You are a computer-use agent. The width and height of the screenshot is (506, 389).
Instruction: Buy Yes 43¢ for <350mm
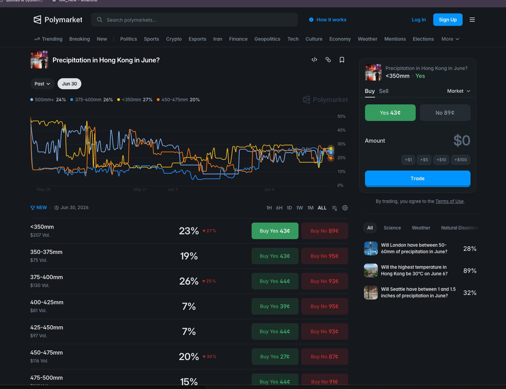point(275,231)
